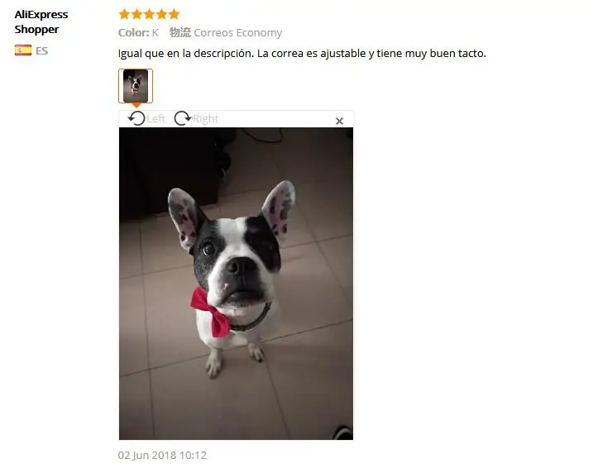The width and height of the screenshot is (598, 473).
Task: Click the Correos Economy shipping text
Action: coord(238,33)
